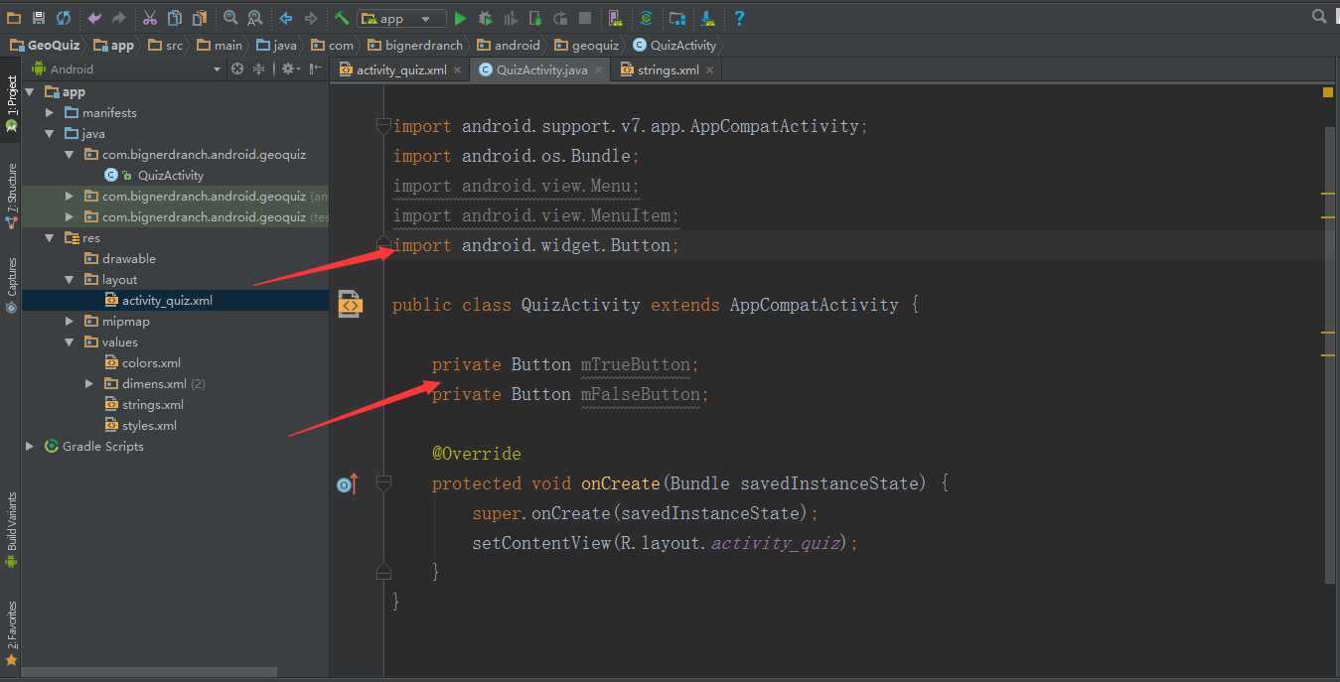1340x682 pixels.
Task: Select activity_quiz.xml in project tree
Action: pyautogui.click(x=167, y=301)
